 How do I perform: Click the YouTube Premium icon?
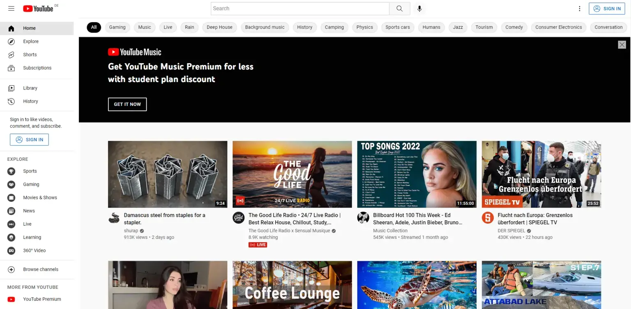click(x=11, y=299)
